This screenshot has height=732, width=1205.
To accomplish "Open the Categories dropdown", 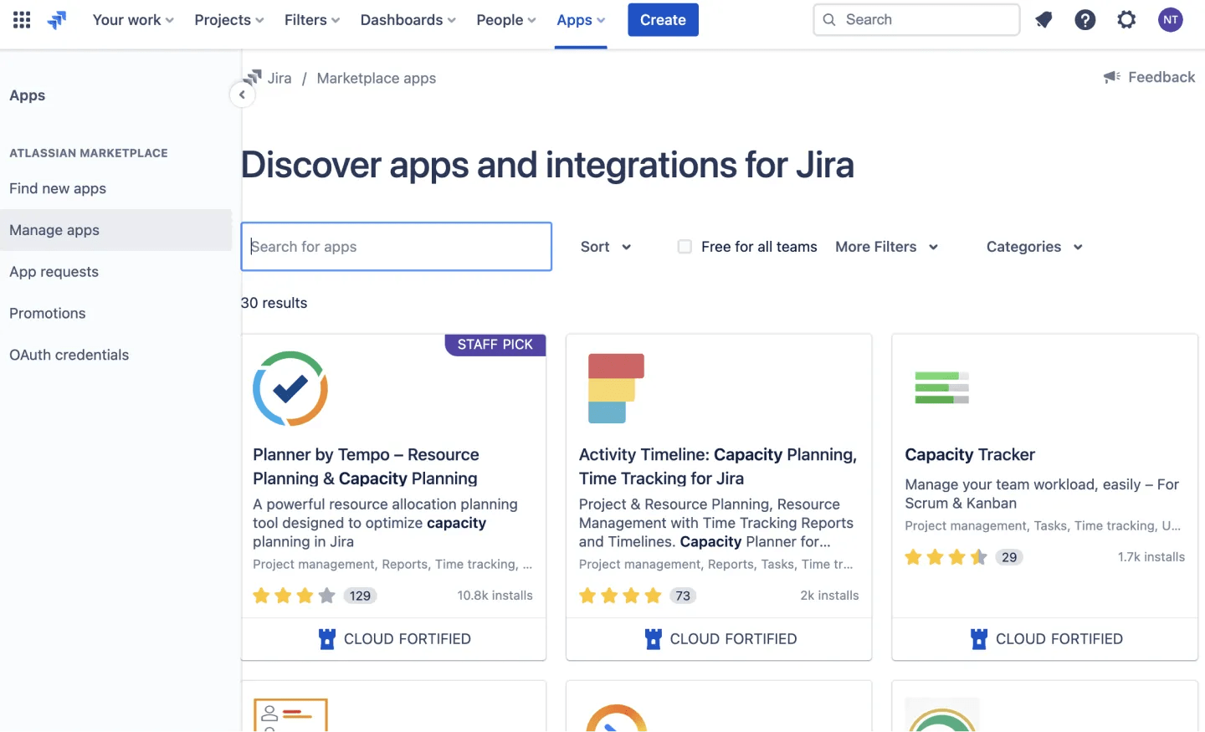I will 1033,246.
